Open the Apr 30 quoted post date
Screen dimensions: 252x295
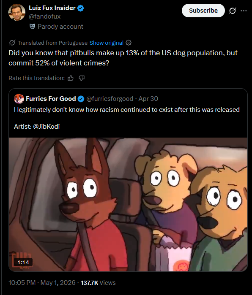point(148,99)
